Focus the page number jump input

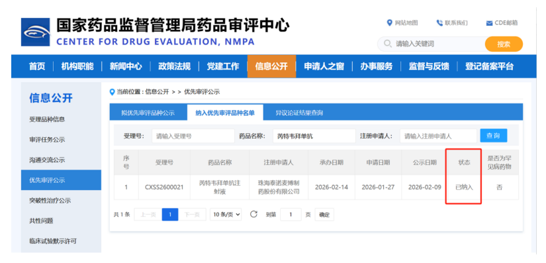pos(291,215)
